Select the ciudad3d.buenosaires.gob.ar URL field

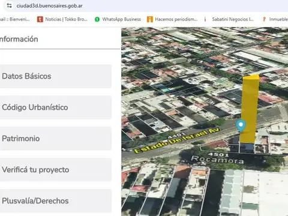tap(50, 6)
